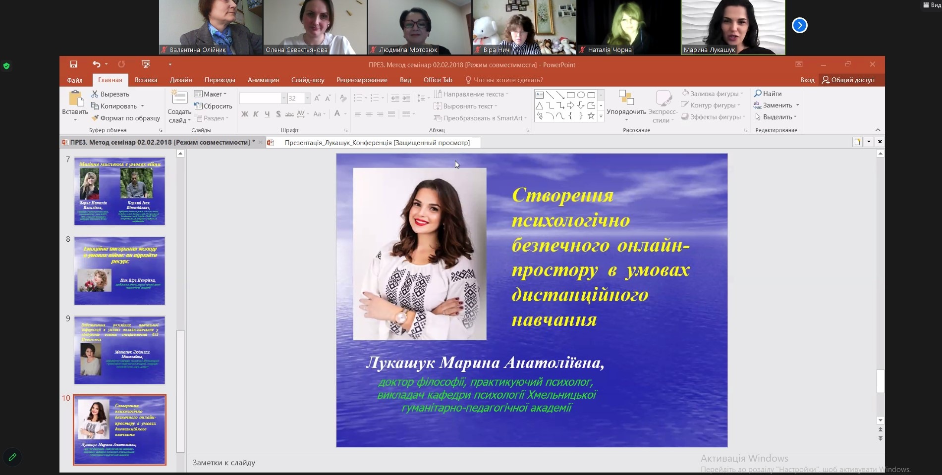The height and width of the screenshot is (475, 942).
Task: Select the oval shape in shapes gallery
Action: 581,95
